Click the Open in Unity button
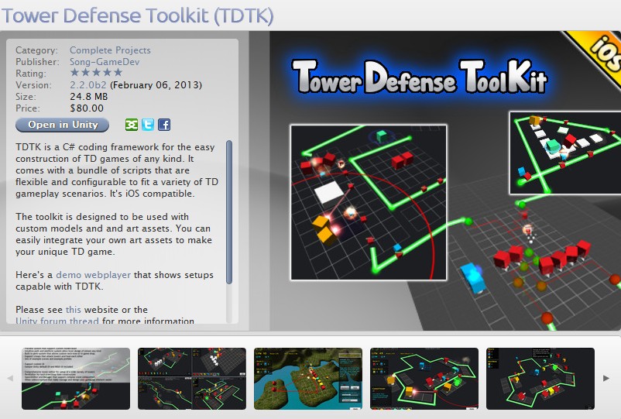The width and height of the screenshot is (621, 419). (x=62, y=125)
